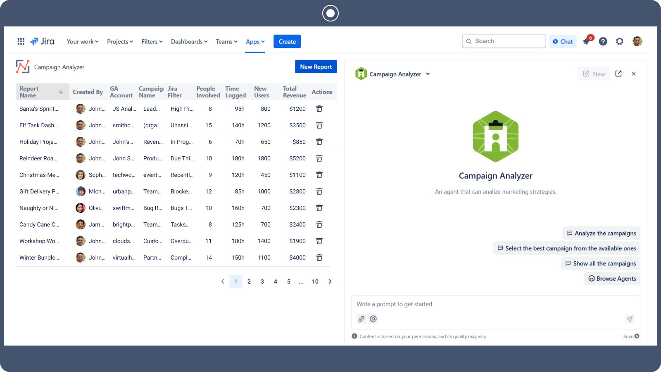Click the attach link icon in prompt box
Image resolution: width=661 pixels, height=372 pixels.
[361, 319]
